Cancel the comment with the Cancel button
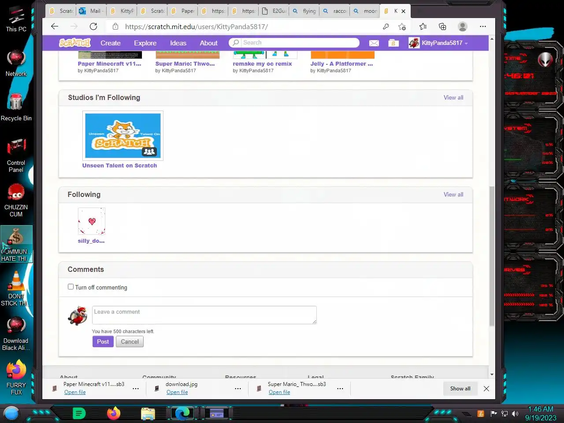 [130, 341]
